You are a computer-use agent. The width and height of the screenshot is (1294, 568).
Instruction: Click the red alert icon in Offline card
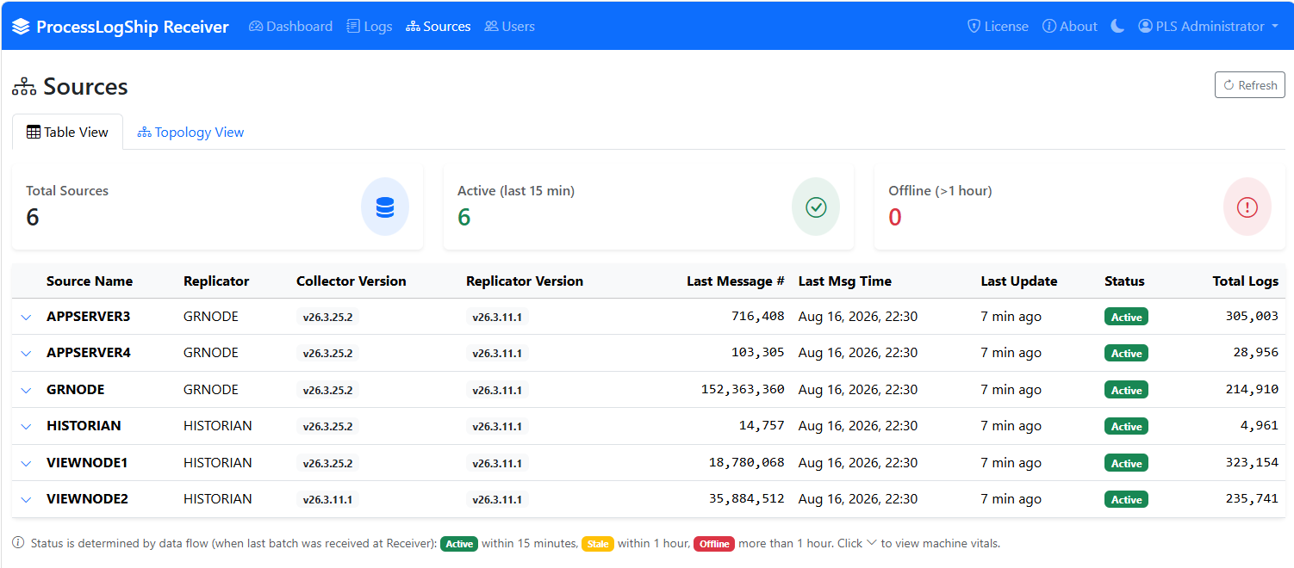(x=1247, y=207)
